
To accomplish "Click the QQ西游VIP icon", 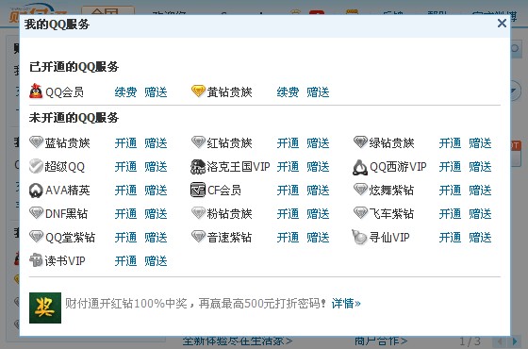I will (360, 167).
